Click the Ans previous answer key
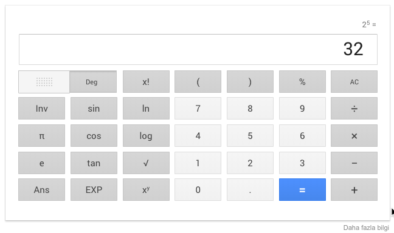The height and width of the screenshot is (233, 394). (42, 189)
